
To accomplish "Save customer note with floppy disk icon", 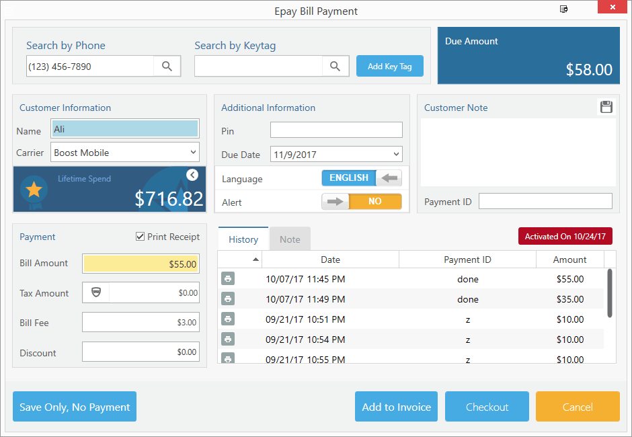I will [606, 107].
